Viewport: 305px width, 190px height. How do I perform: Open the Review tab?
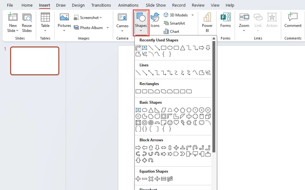(x=198, y=5)
